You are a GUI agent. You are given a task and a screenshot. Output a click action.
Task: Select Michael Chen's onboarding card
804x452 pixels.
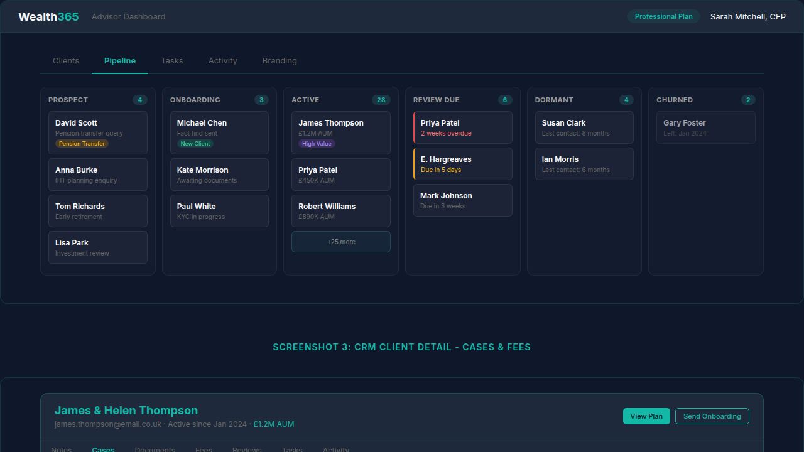[x=219, y=132]
